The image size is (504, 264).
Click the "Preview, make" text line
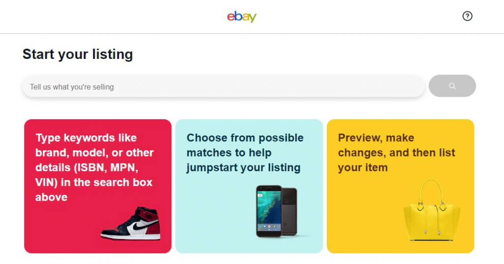376,138
